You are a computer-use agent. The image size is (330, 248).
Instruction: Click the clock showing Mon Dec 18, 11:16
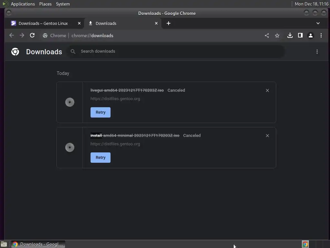click(312, 4)
